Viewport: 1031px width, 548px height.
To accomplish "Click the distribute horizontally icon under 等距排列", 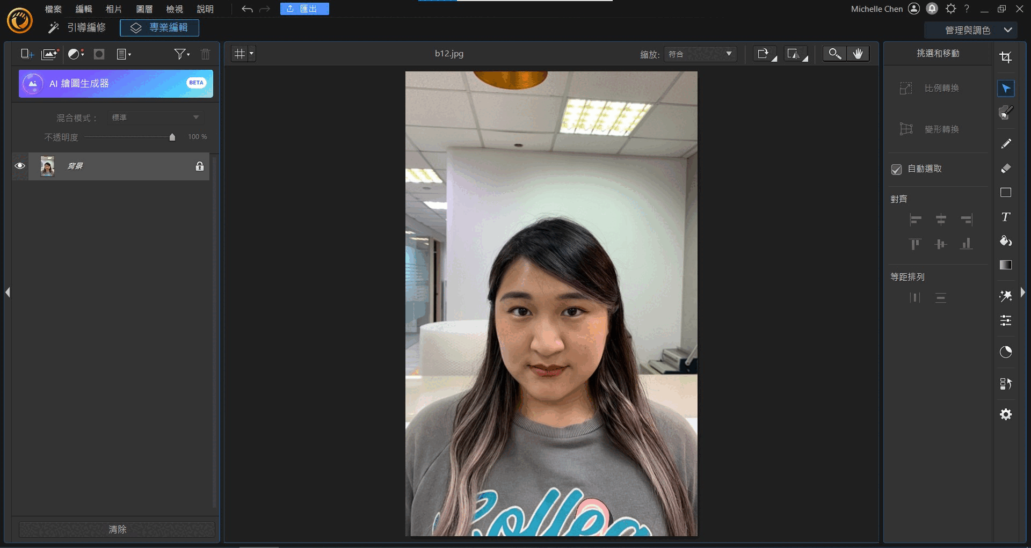I will (916, 297).
